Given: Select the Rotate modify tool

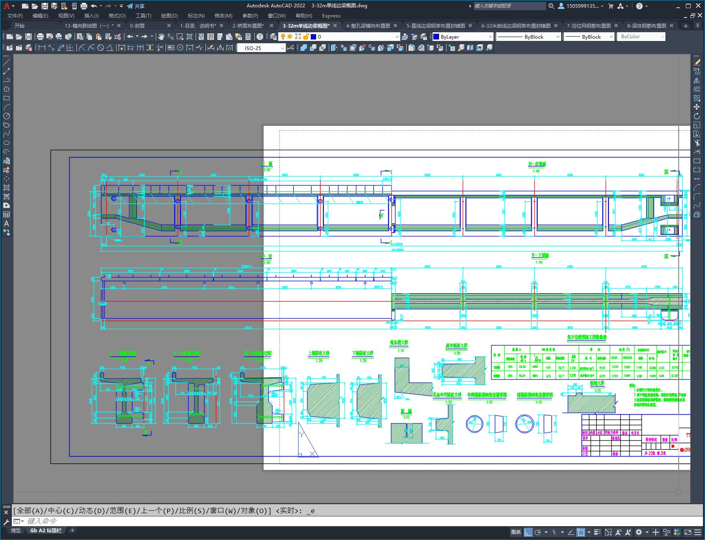Looking at the screenshot, I should click(x=697, y=116).
